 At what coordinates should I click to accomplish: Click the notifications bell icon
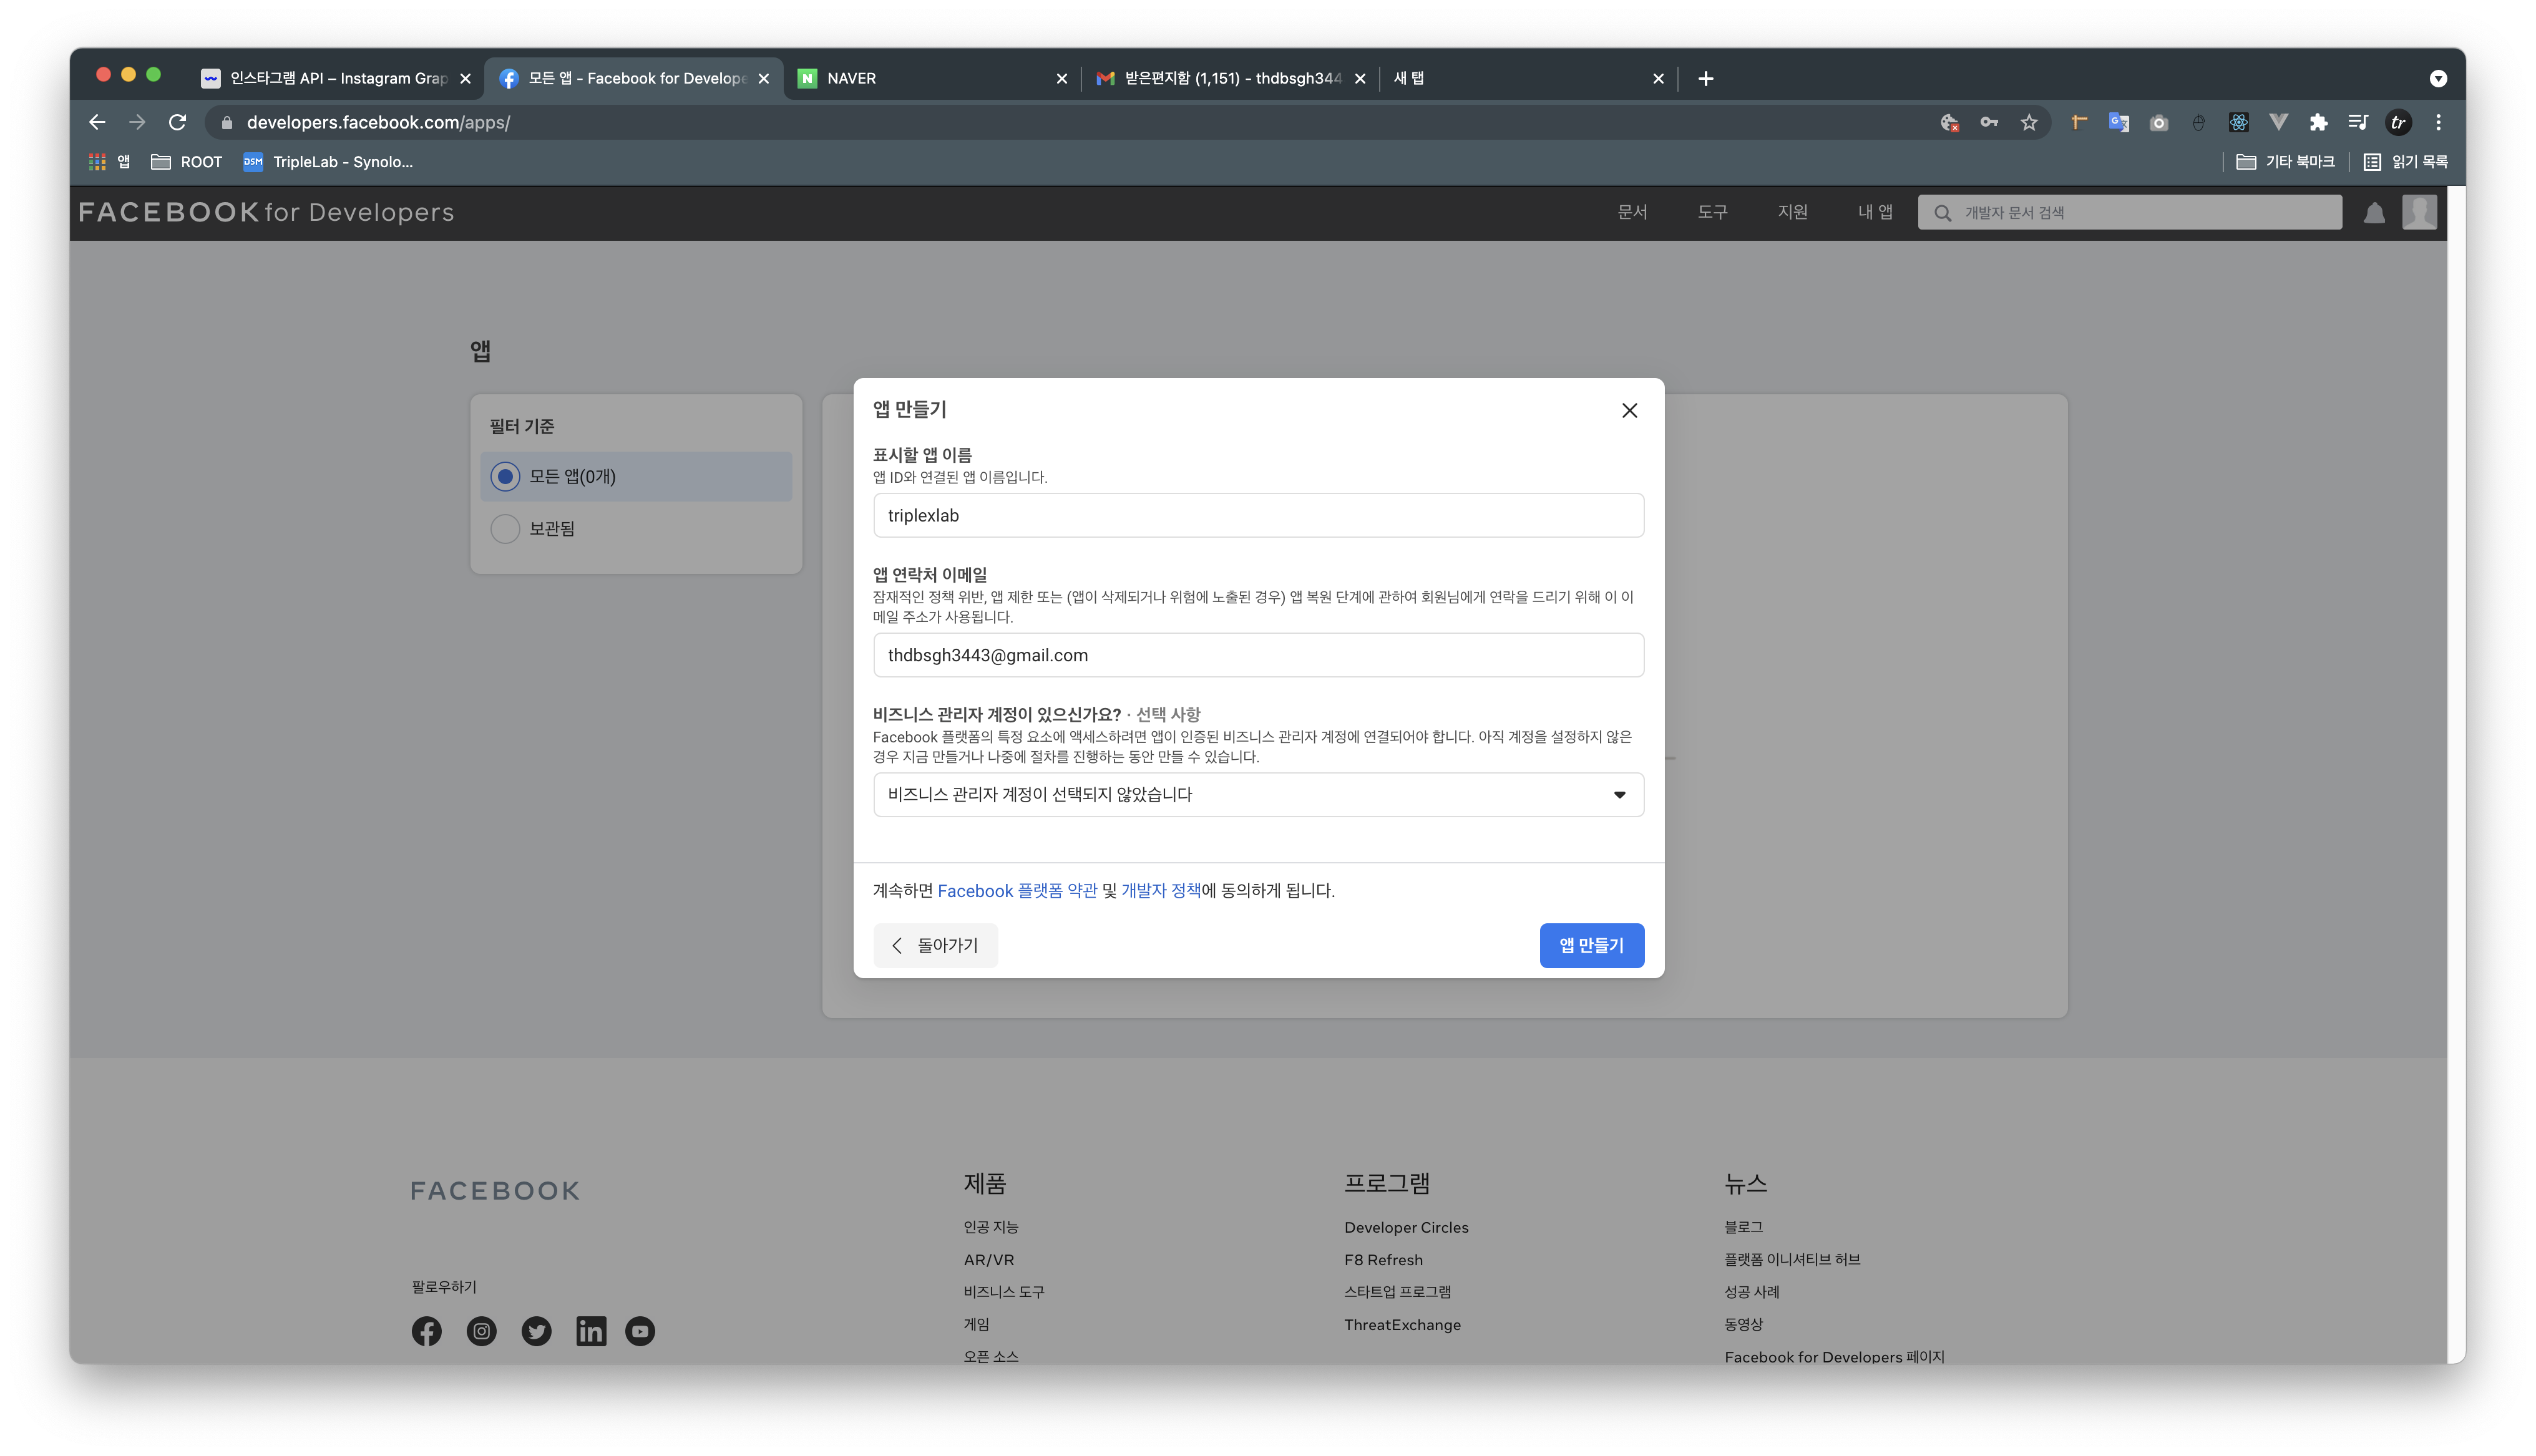coord(2374,212)
